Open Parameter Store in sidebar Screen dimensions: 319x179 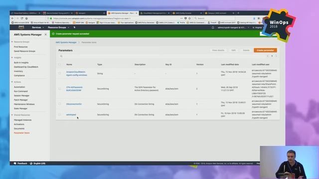(x=22, y=133)
